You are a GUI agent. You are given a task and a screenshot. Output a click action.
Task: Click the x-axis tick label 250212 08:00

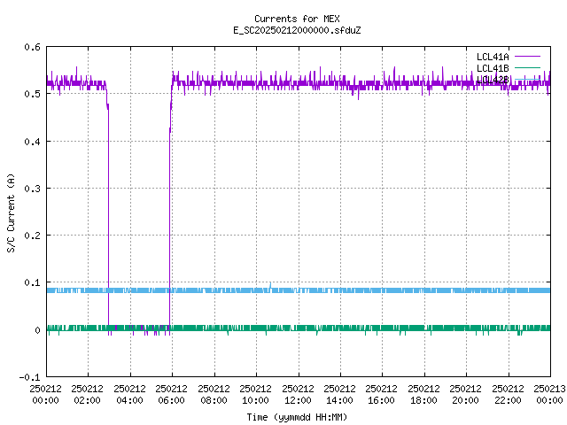click(214, 394)
